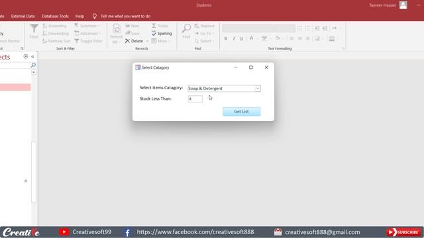The width and height of the screenshot is (424, 238).
Task: Click navigation pane scroll up arrow
Action: 34,72
